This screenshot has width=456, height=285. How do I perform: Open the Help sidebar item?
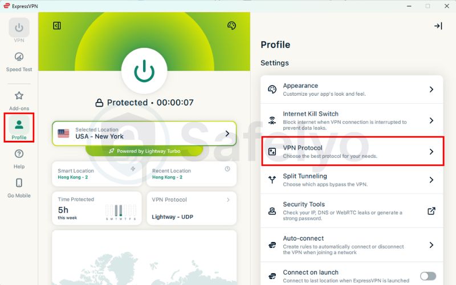[x=19, y=159]
